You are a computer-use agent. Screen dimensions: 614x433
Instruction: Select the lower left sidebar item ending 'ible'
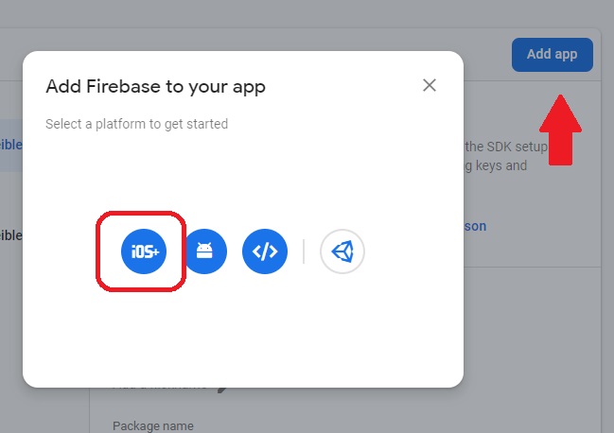pyautogui.click(x=11, y=235)
